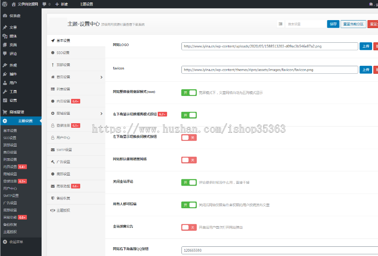Click the 保存 save button
Screen dimensions: 378x256
(333, 24)
